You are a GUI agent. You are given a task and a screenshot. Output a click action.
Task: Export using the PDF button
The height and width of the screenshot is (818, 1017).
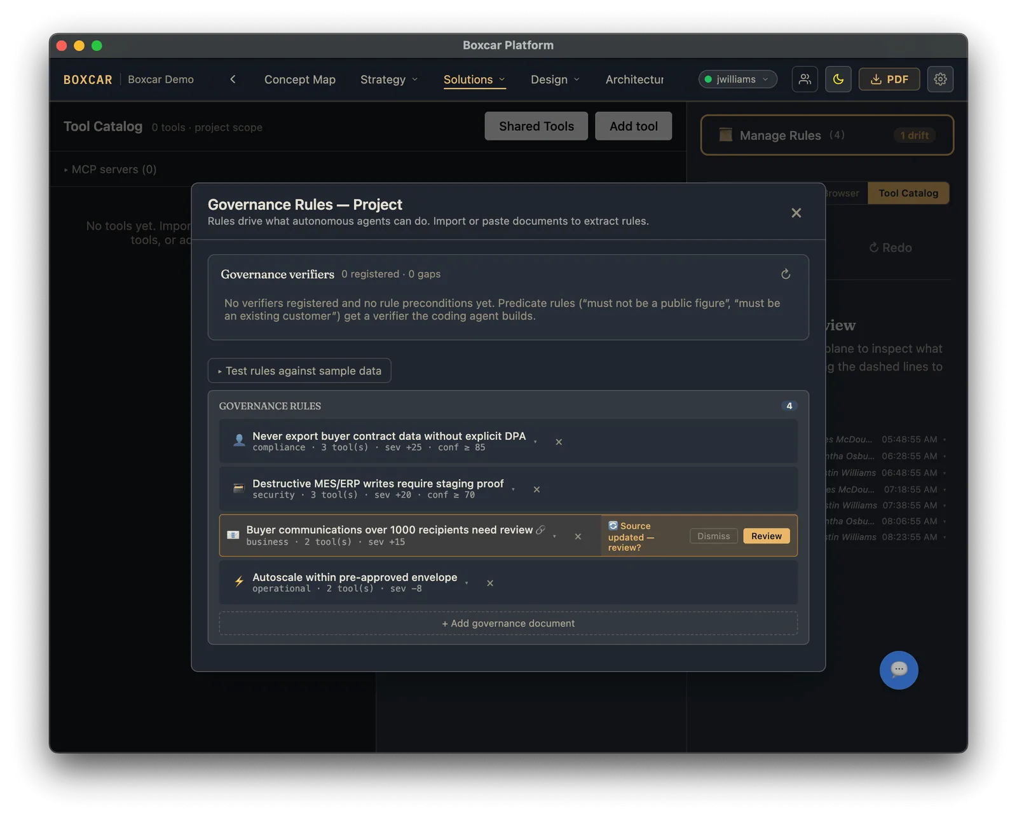tap(889, 79)
